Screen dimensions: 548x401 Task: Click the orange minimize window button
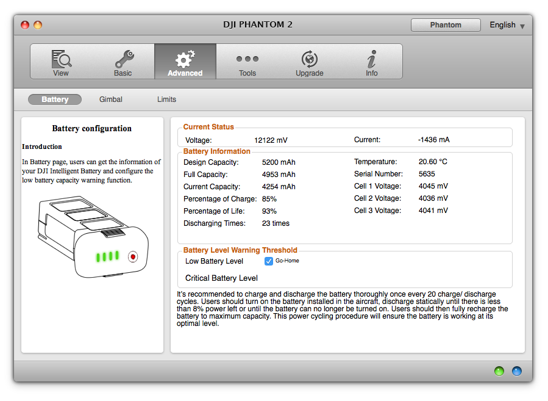tap(38, 25)
